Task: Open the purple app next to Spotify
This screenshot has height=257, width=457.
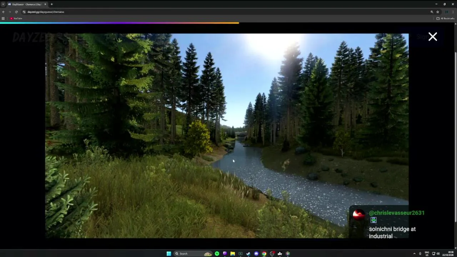Action: (x=225, y=253)
